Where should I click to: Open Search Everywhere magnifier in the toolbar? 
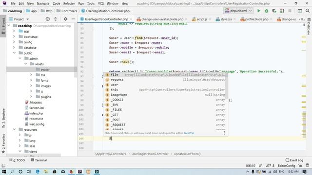308,11
